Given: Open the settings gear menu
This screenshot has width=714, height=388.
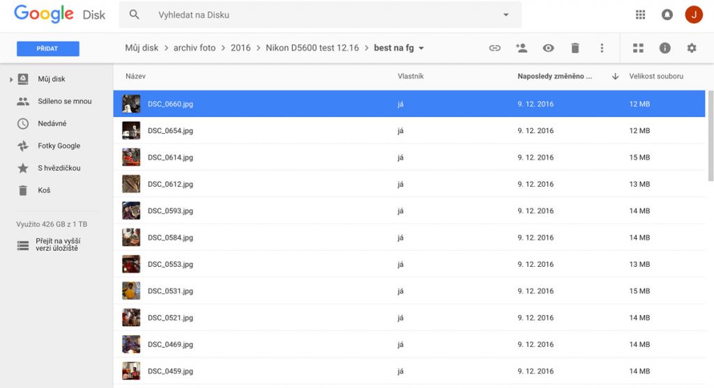Looking at the screenshot, I should coord(691,48).
